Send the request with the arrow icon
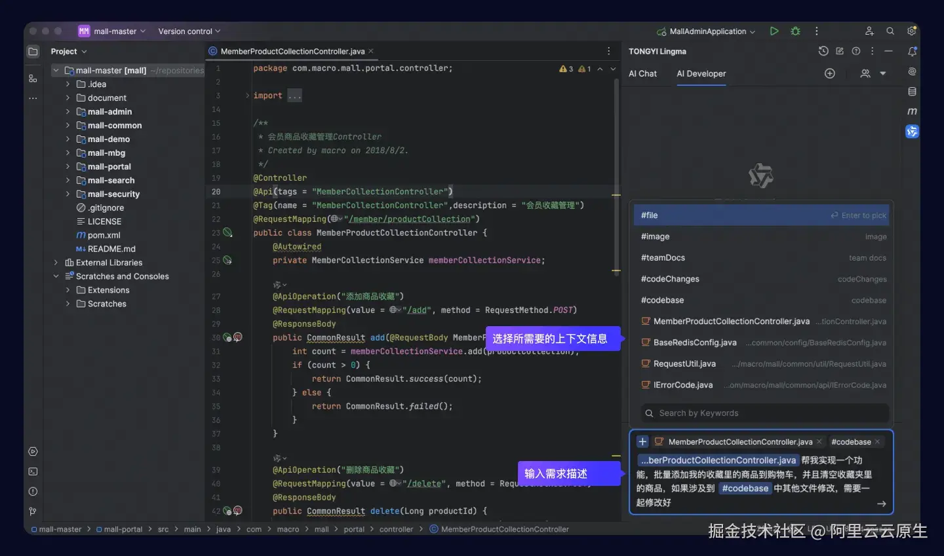Image resolution: width=944 pixels, height=556 pixels. click(882, 504)
